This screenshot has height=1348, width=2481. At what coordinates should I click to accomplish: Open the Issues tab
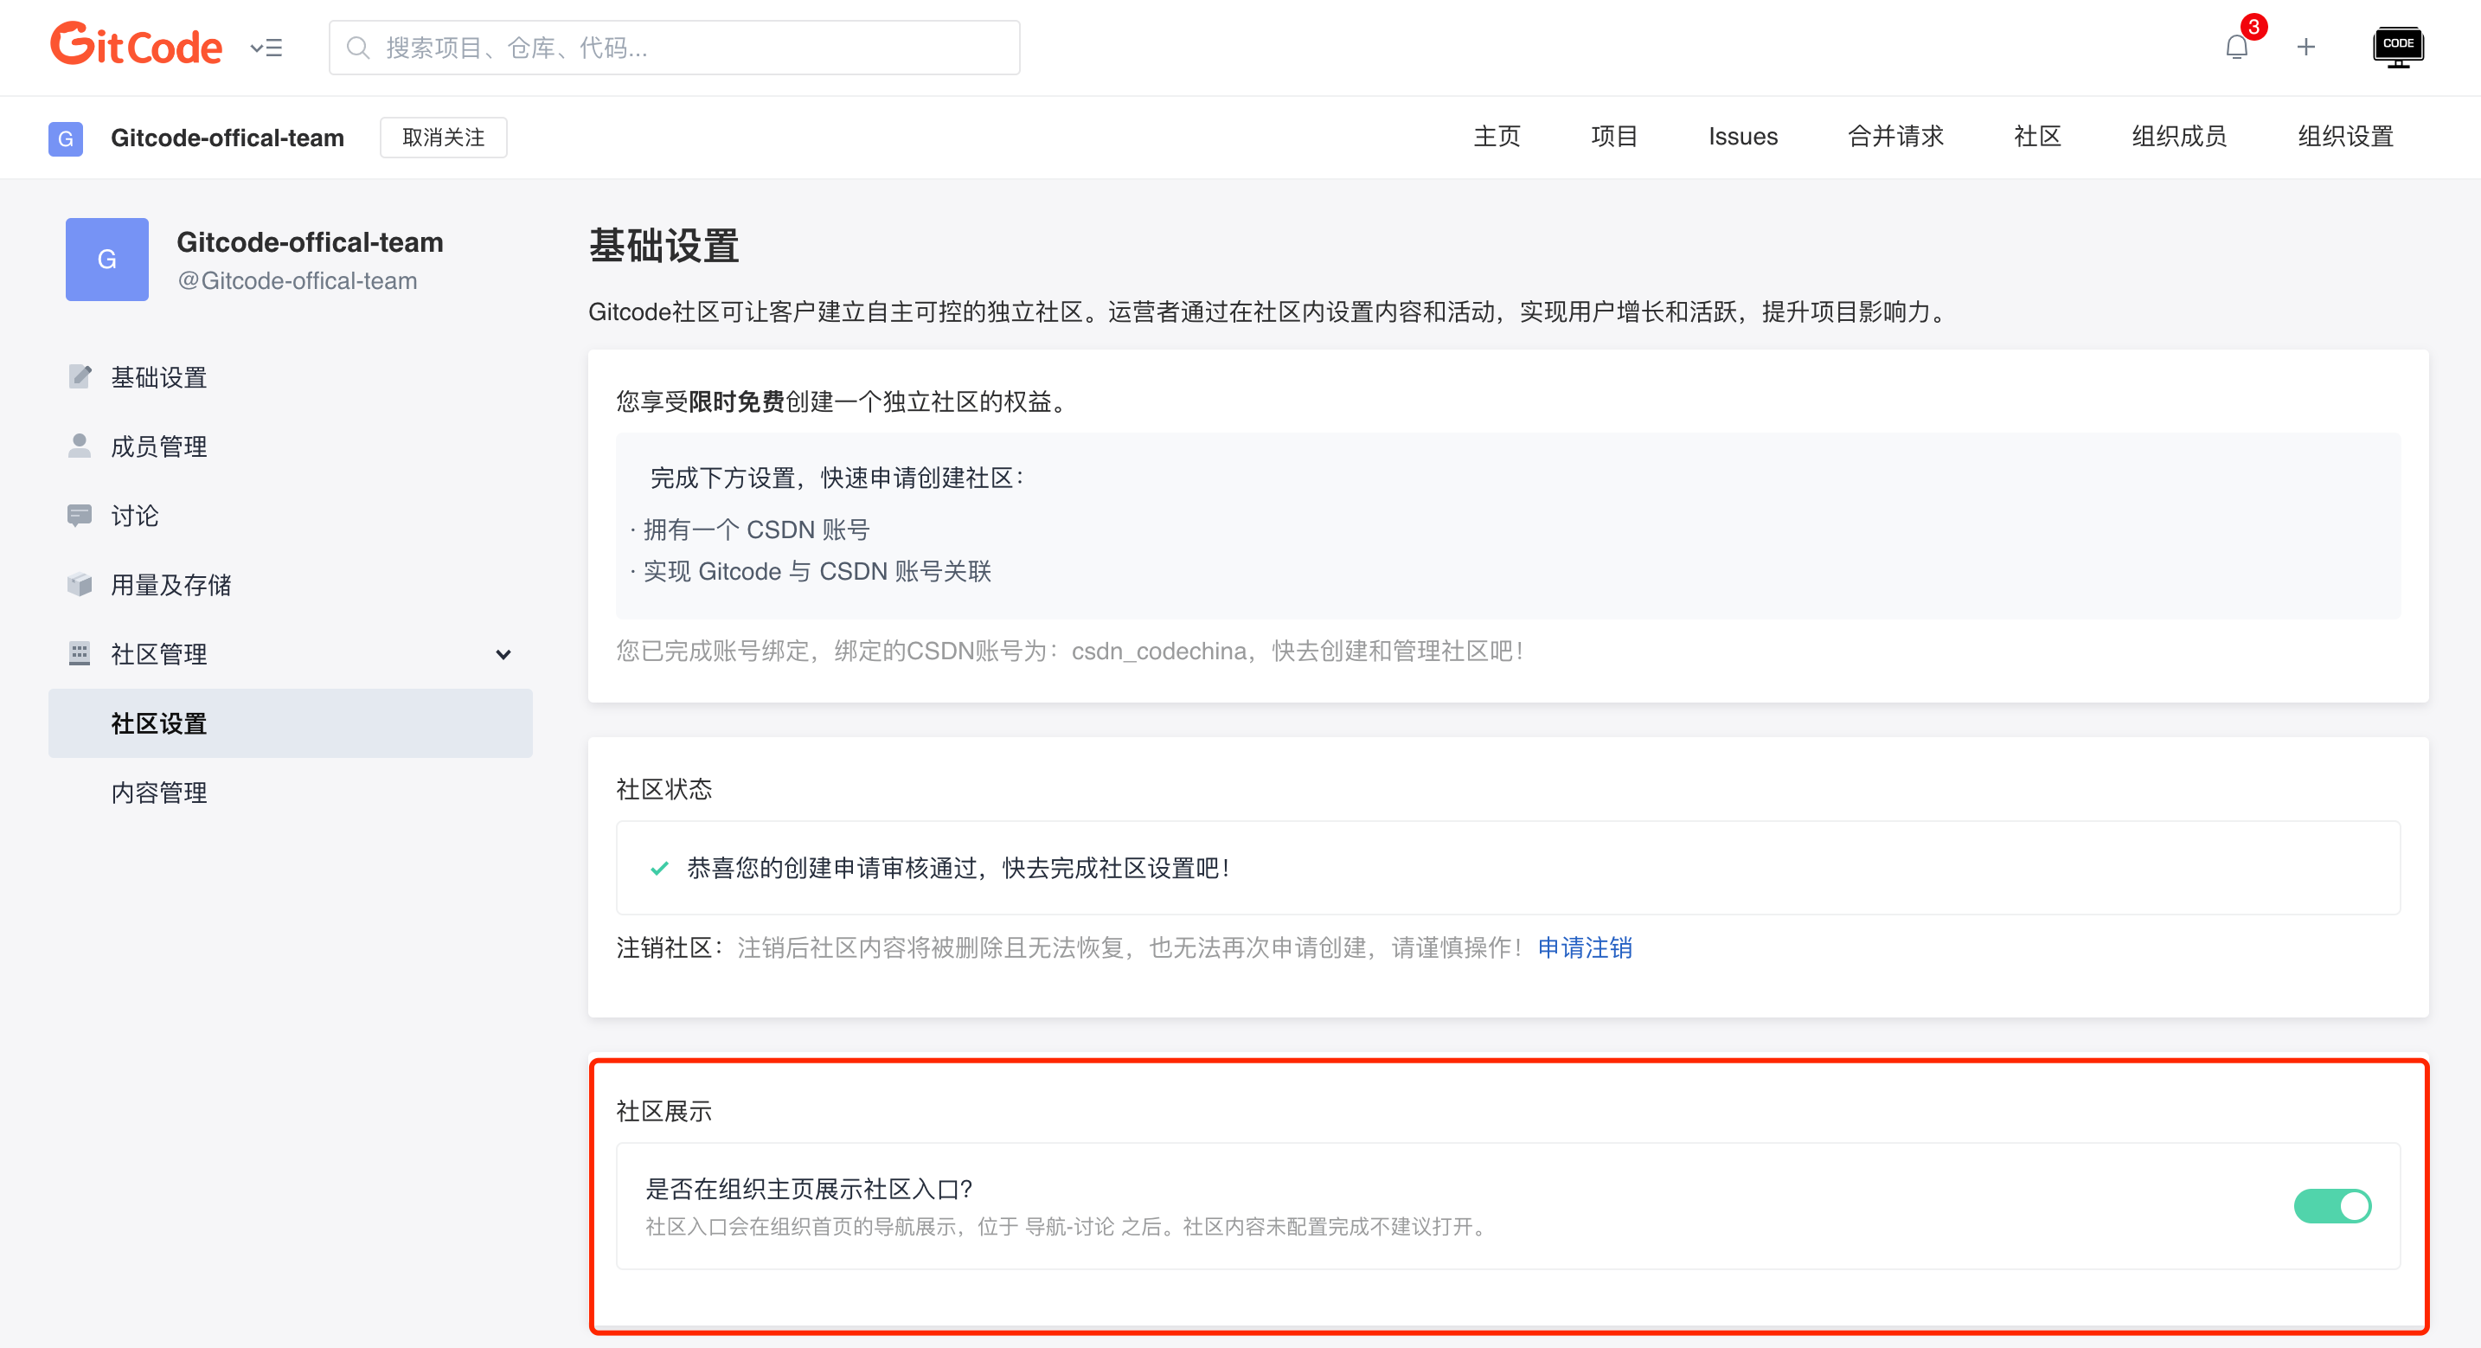[1743, 137]
